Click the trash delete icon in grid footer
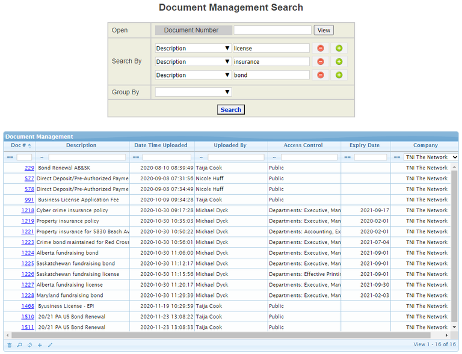Viewport: 462px width, 354px height. (x=9, y=345)
